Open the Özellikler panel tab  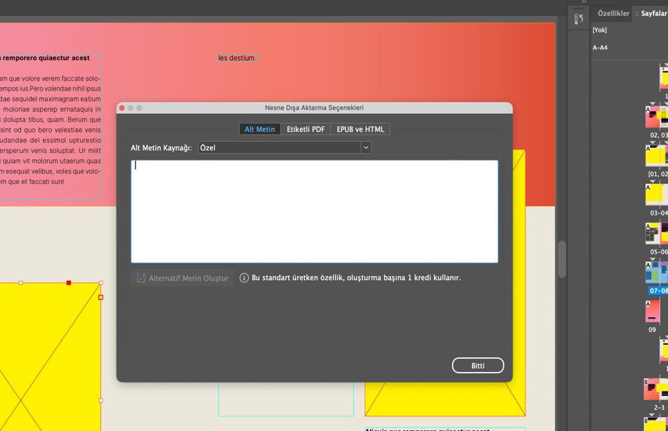click(x=613, y=13)
